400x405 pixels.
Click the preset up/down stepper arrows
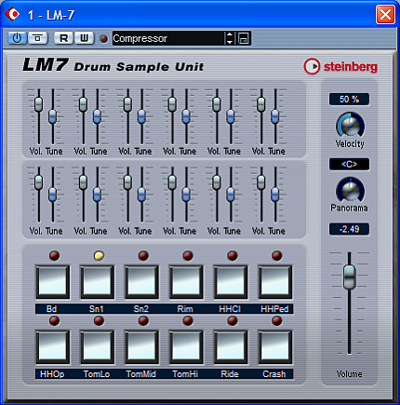(x=230, y=38)
